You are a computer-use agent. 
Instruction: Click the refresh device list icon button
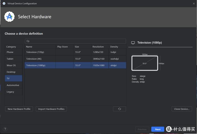(x=119, y=109)
